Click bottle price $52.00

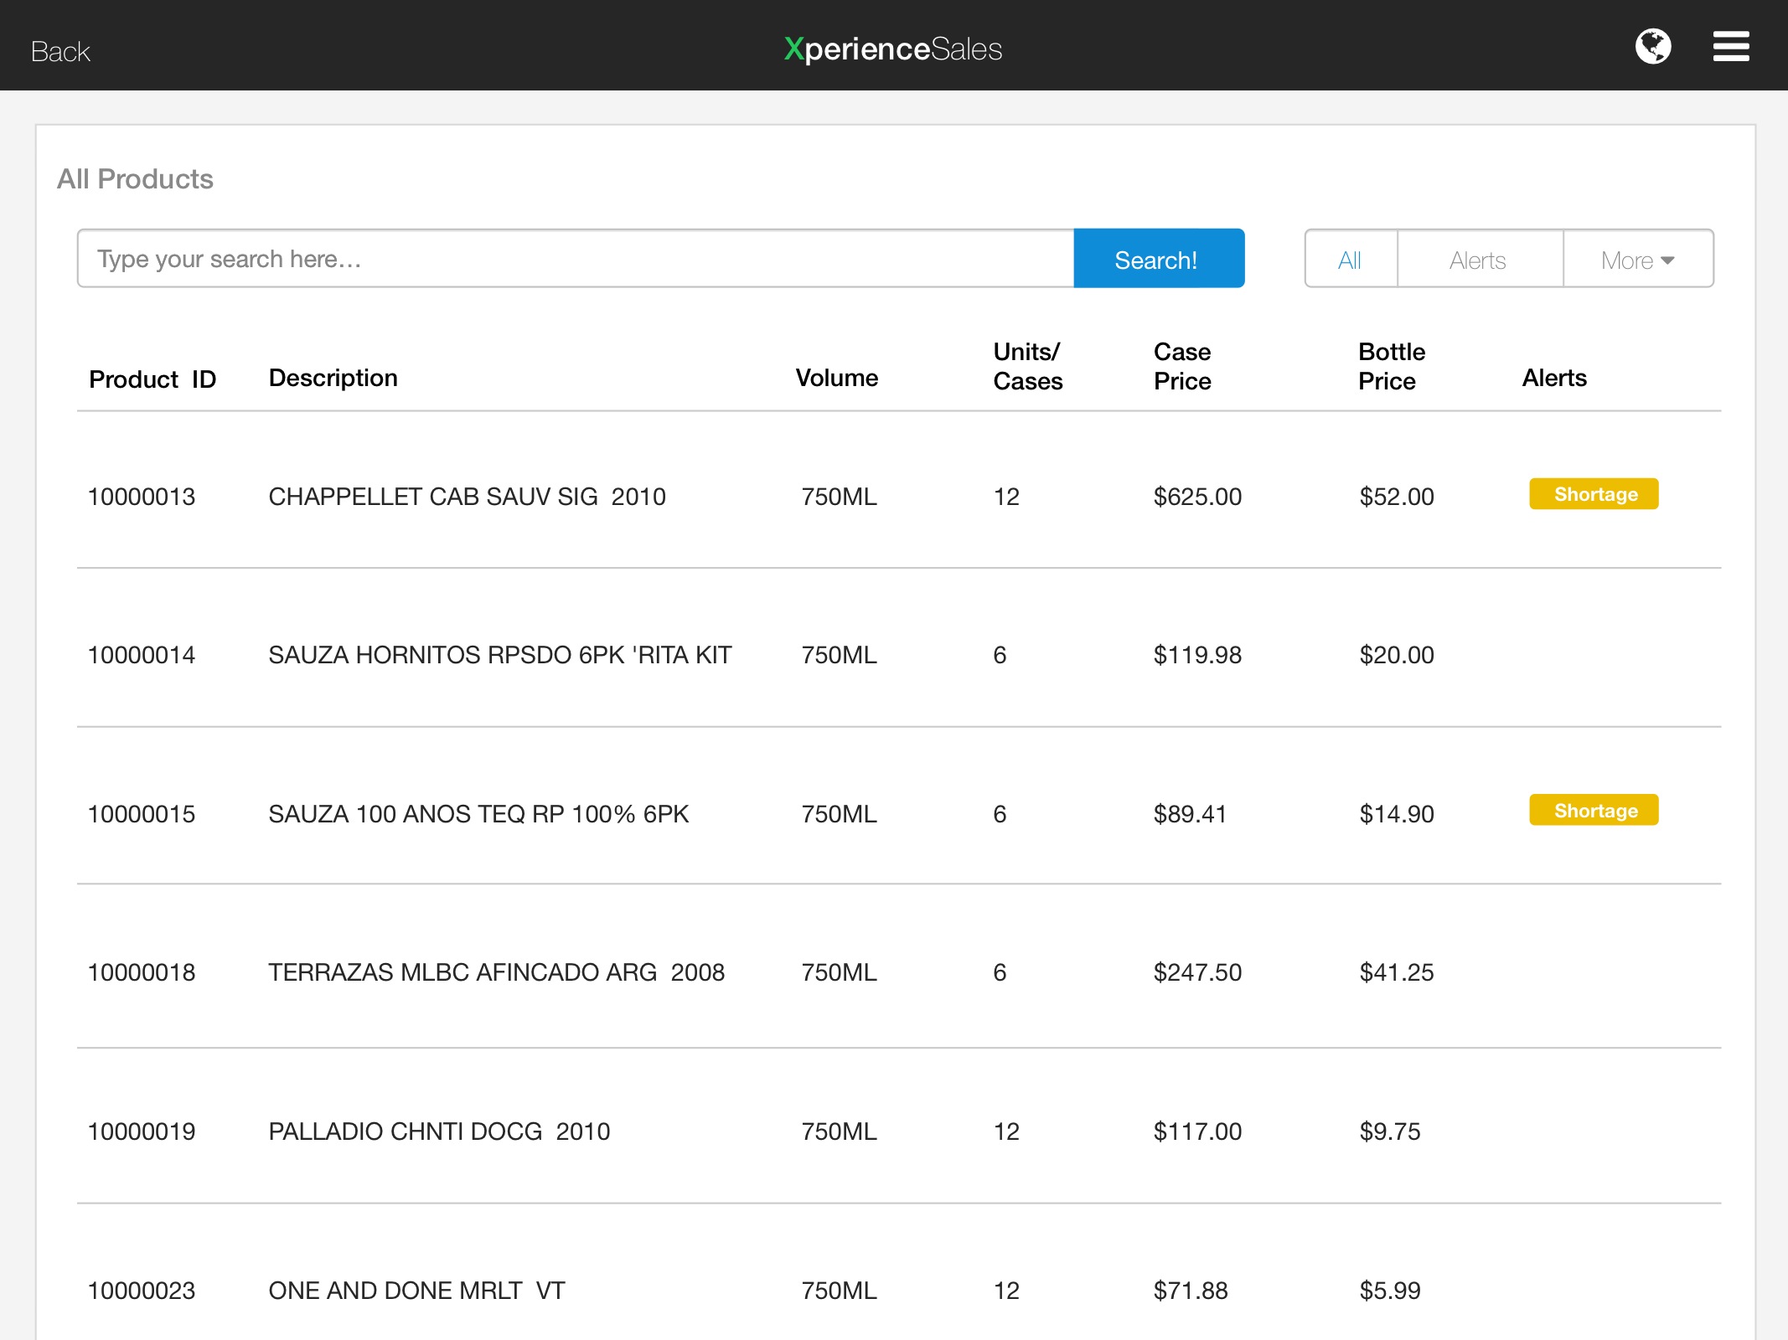tap(1396, 497)
